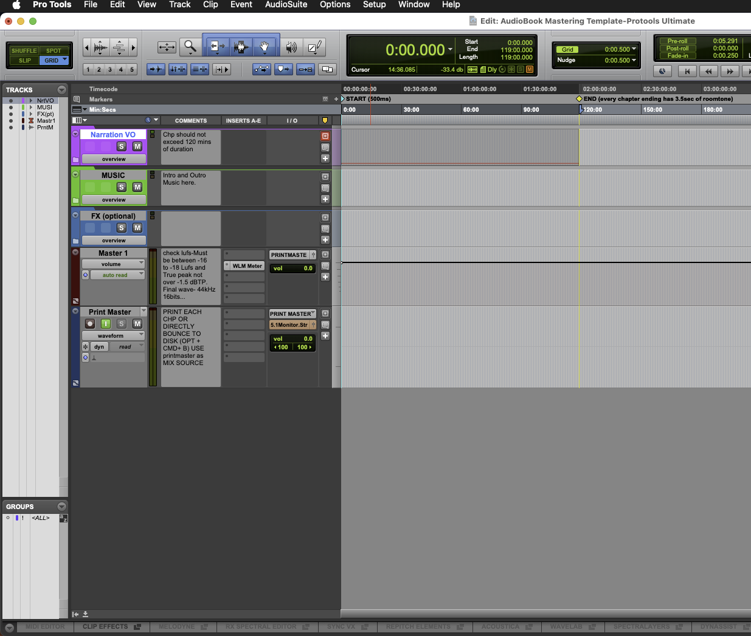Recall zoom preset 3
751x636 pixels.
pos(110,69)
